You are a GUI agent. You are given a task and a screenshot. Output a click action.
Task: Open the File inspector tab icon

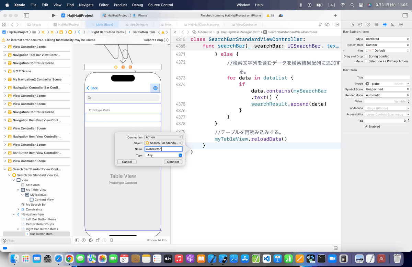[x=352, y=25]
